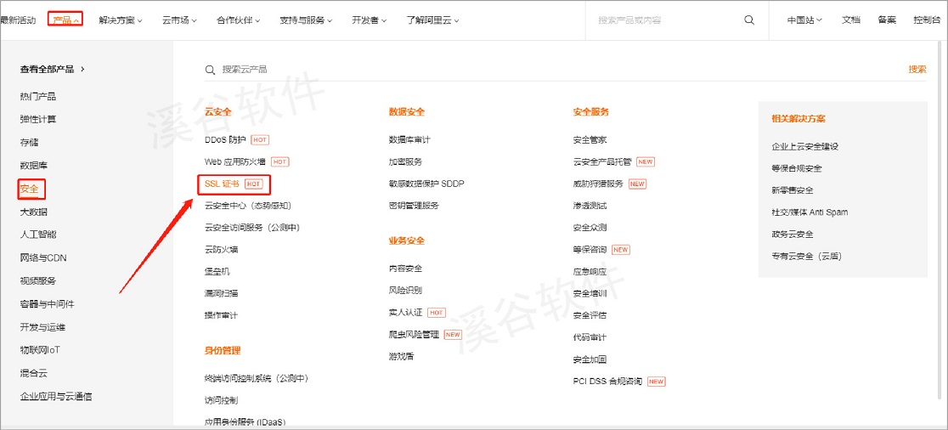This screenshot has height=430, width=948.
Task: Open the 堡垒机 link
Action: pyautogui.click(x=217, y=272)
